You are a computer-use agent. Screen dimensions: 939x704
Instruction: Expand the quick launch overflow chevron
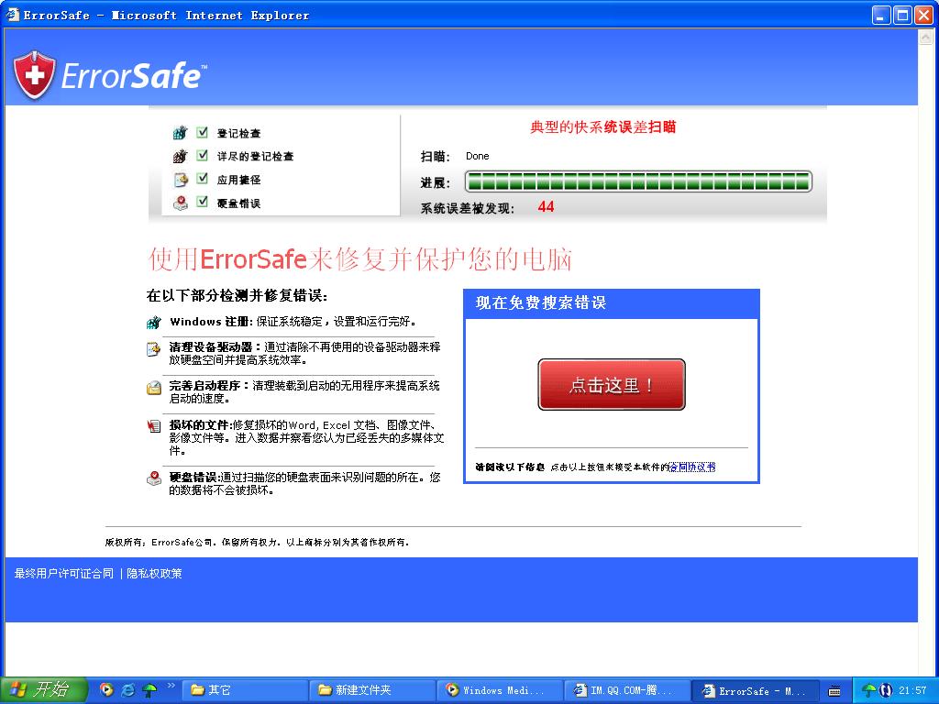tap(171, 685)
